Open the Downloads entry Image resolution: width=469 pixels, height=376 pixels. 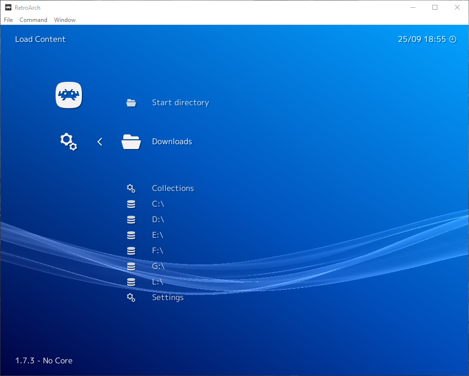[172, 142]
